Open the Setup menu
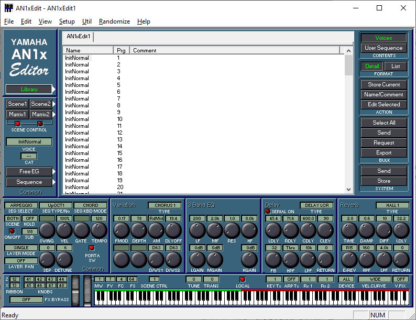 (67, 21)
